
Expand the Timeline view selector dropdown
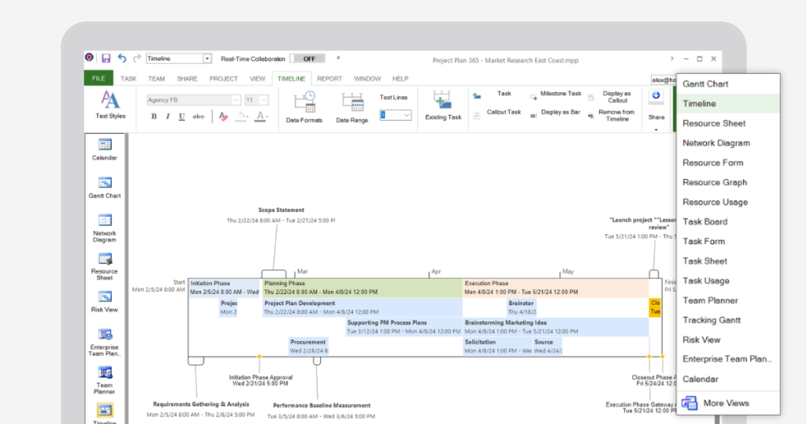pos(207,58)
